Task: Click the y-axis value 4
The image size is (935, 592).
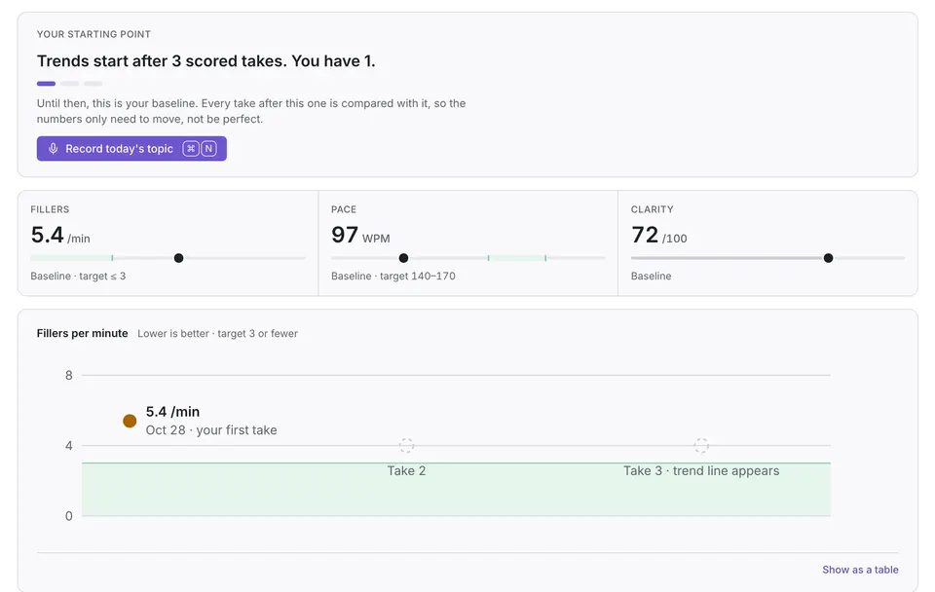Action: (68, 445)
